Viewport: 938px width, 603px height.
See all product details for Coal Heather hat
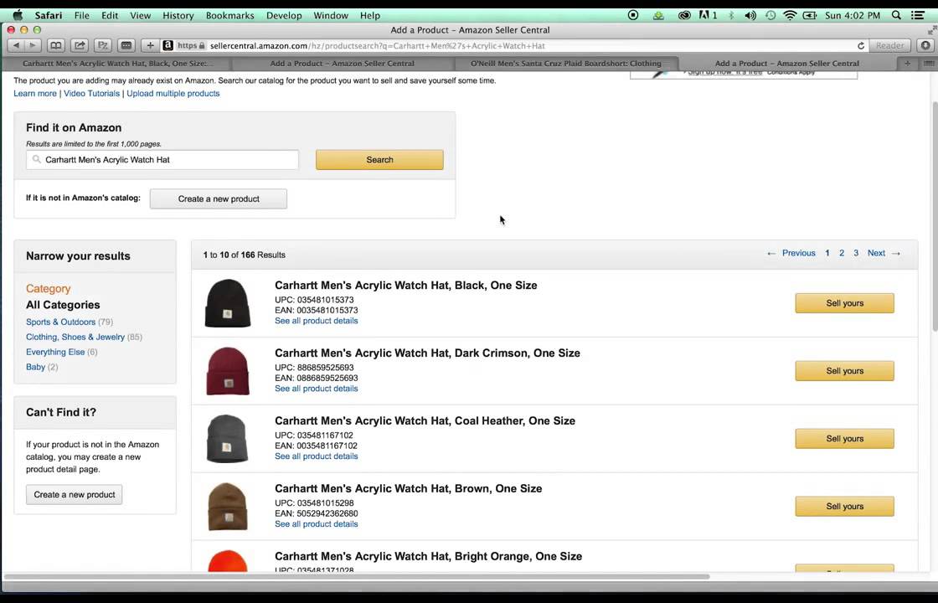pos(317,456)
